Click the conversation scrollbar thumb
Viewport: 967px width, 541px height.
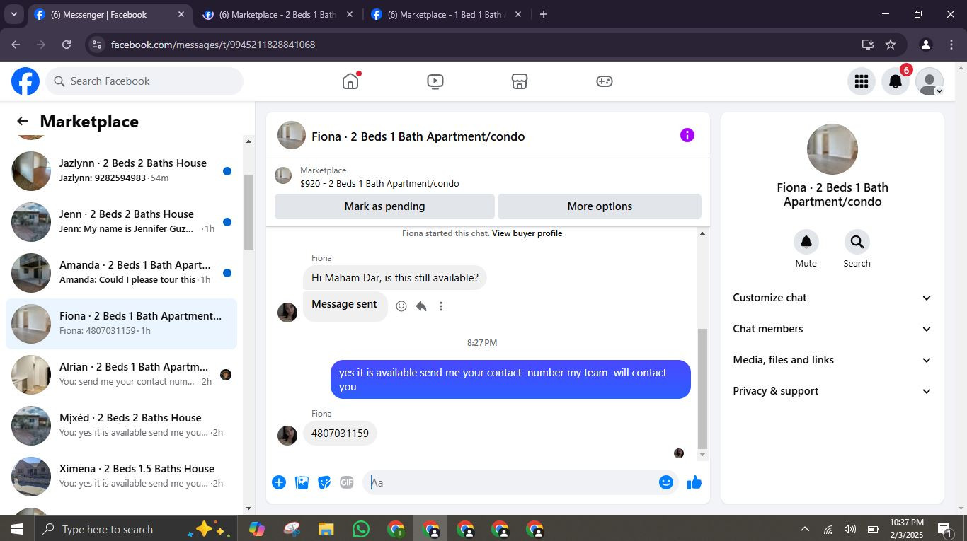(702, 389)
